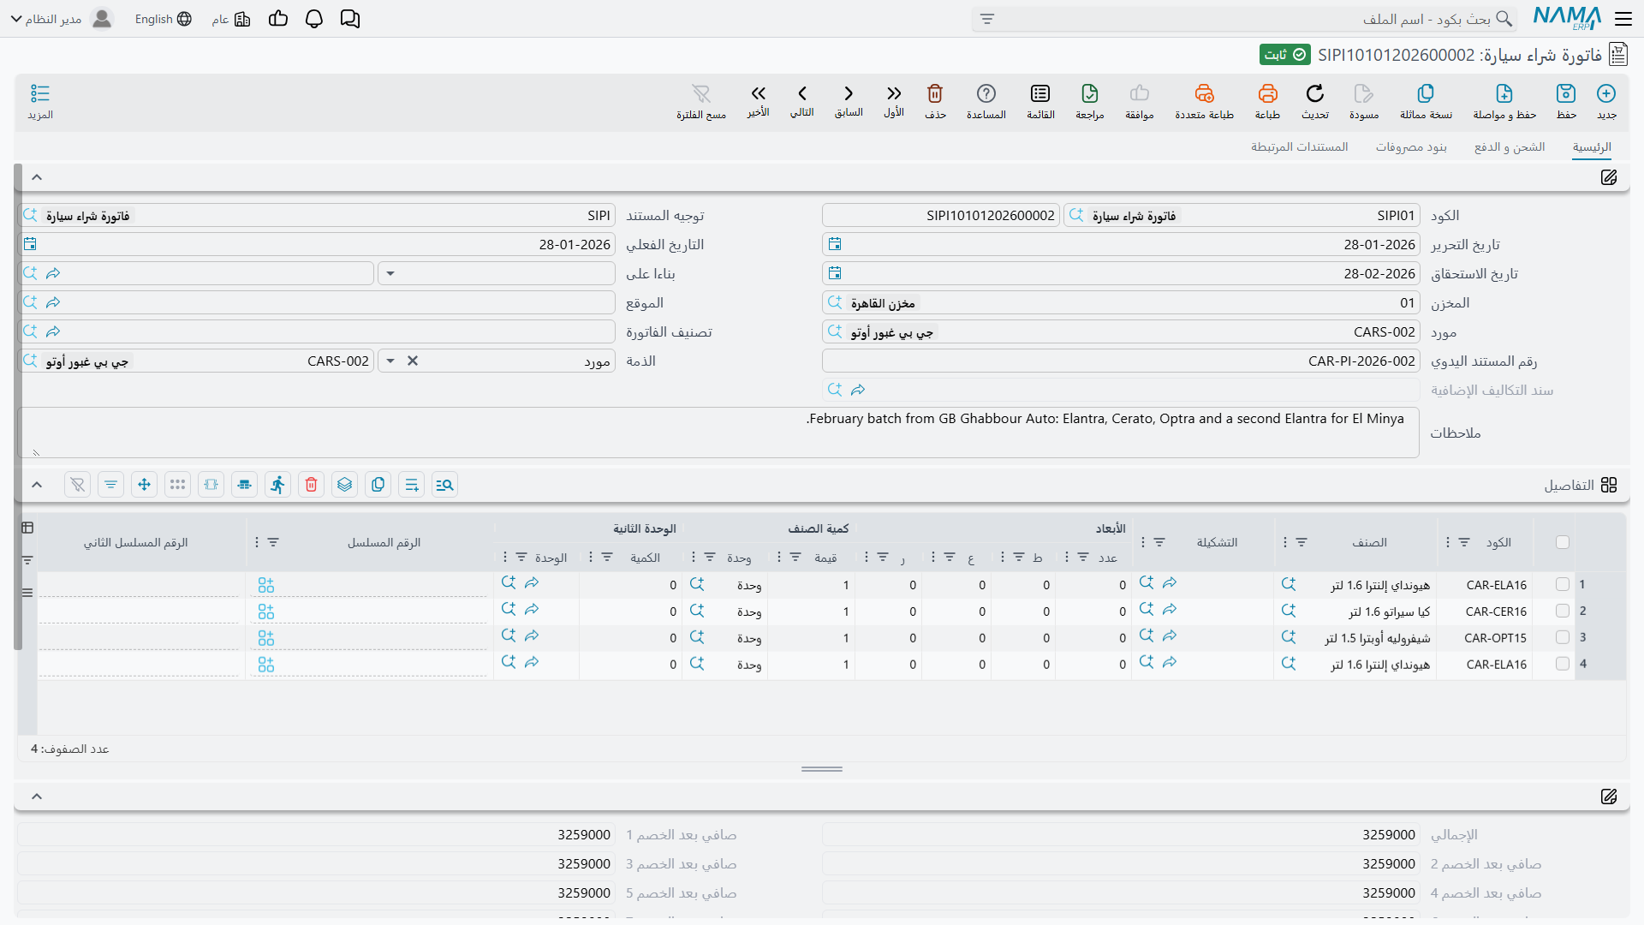Click the رقم المستند اليدوي input field
Image resolution: width=1644 pixels, height=925 pixels.
[1121, 361]
